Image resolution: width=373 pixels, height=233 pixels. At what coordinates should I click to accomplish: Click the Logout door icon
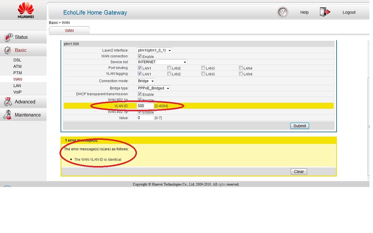pos(325,12)
